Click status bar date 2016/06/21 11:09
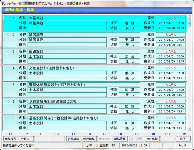 134,145
